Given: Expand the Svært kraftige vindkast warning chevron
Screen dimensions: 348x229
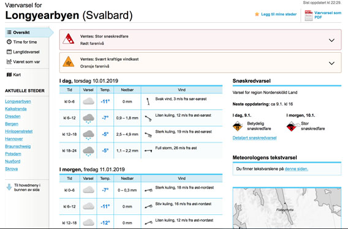Looking at the screenshot, I should tap(331, 63).
